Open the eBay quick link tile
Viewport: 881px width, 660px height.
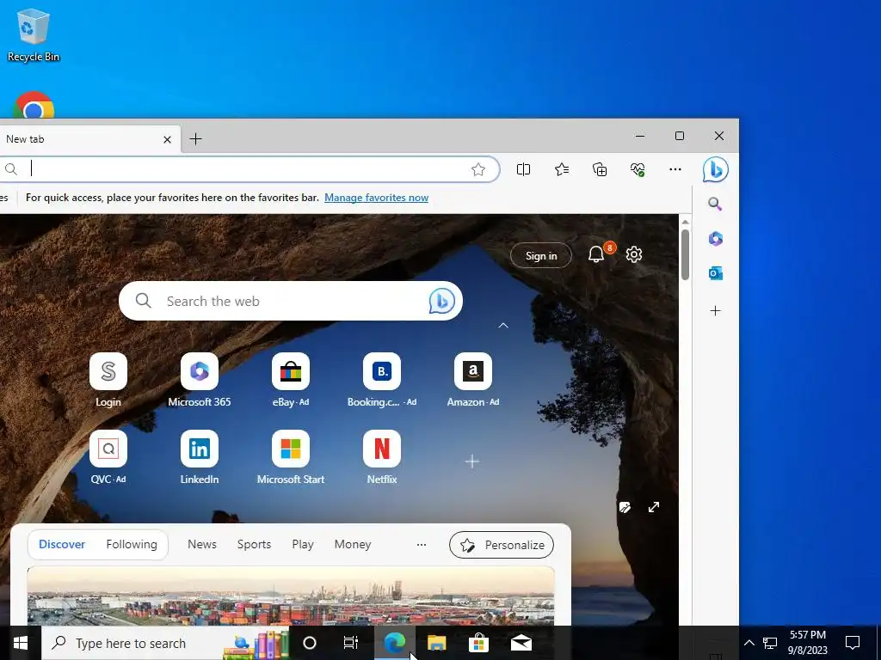(x=291, y=380)
